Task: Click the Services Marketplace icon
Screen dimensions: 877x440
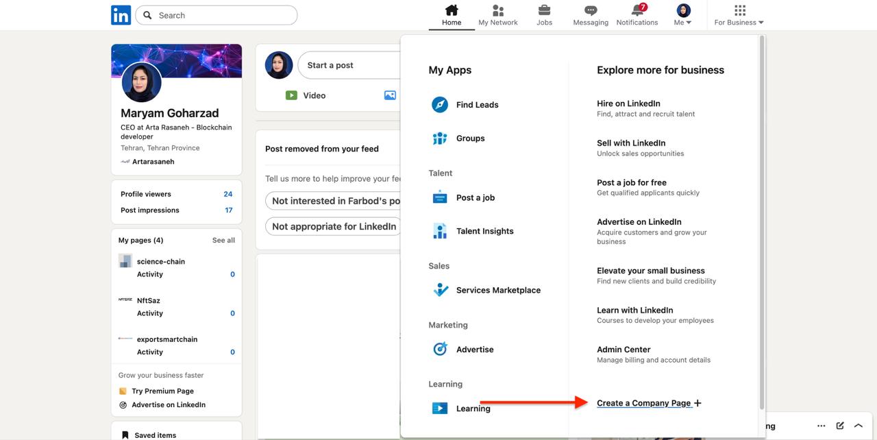Action: click(441, 290)
